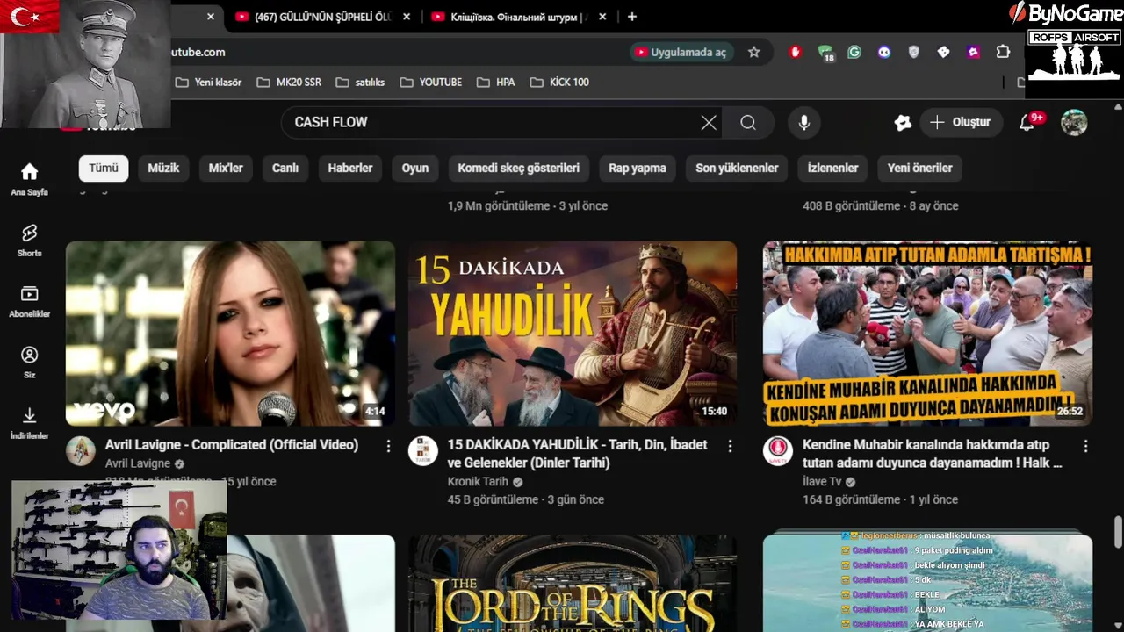Click the Kronik Tarih channel avatar
This screenshot has height=632, width=1124.
423,451
